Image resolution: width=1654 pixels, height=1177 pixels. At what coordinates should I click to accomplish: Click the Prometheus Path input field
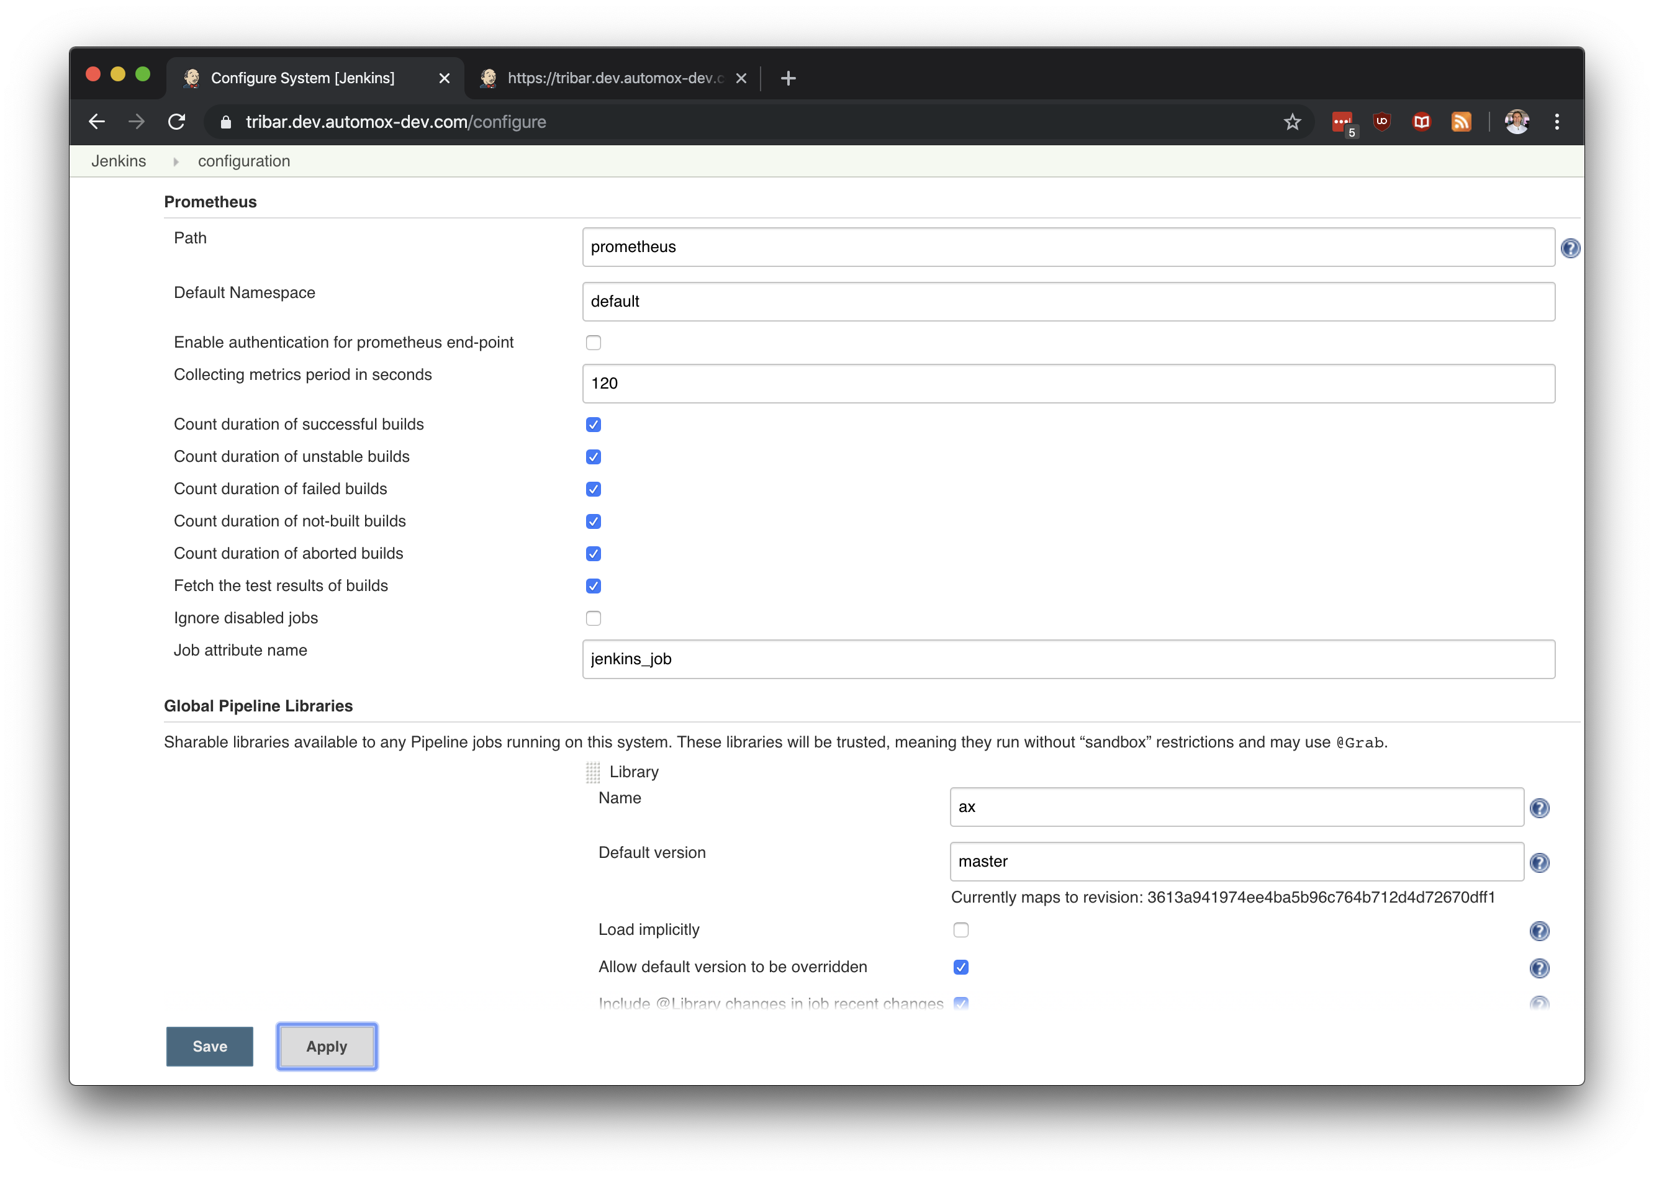(1069, 247)
